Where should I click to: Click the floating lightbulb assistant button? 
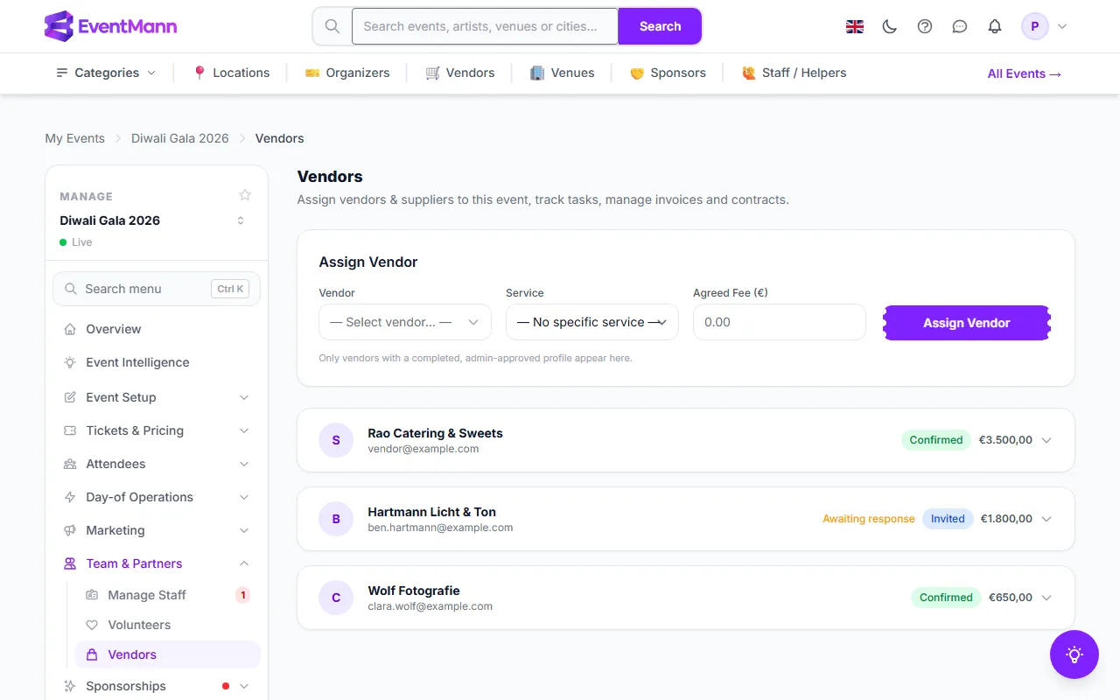click(x=1074, y=654)
